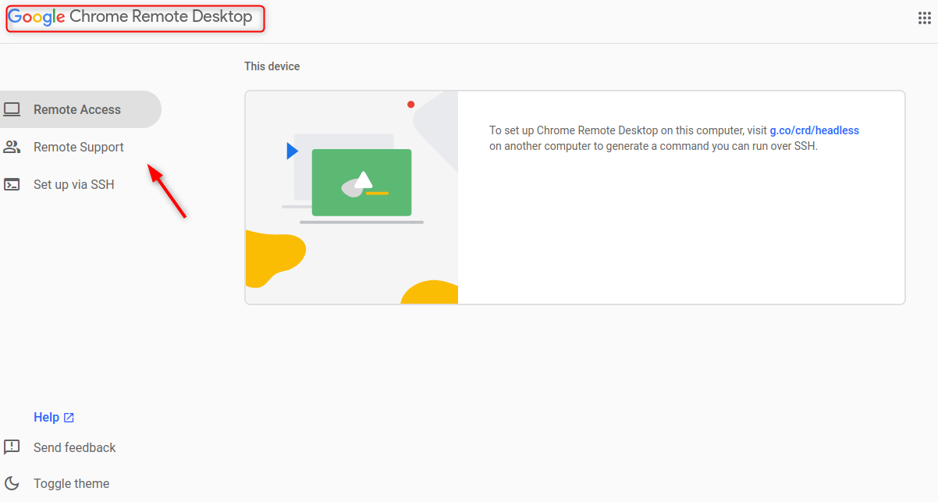Click the Remote Support people icon
This screenshot has width=938, height=502.
[x=12, y=147]
